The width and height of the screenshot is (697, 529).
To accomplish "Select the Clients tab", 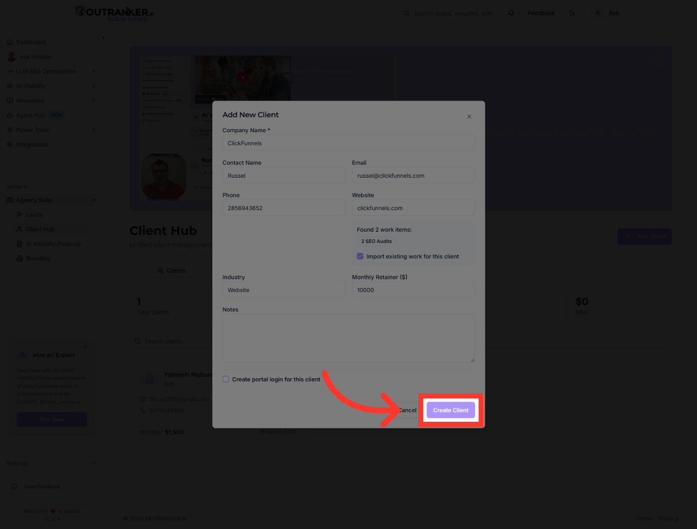I will point(172,271).
